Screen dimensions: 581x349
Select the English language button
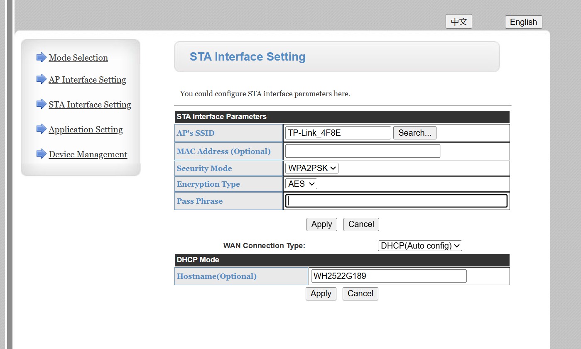523,22
